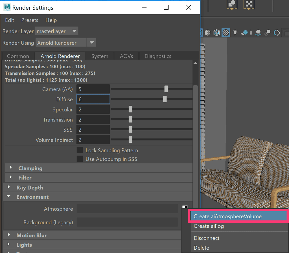Select Disconnect in the context menu
Screen dimensions: 289x253
click(239, 238)
